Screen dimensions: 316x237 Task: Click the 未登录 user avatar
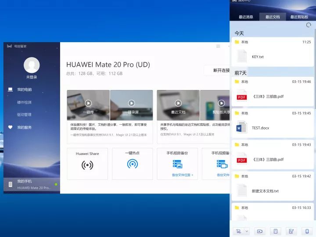pos(32,65)
